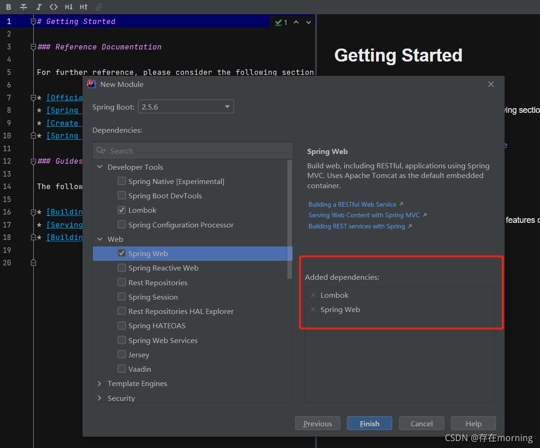Image resolution: width=540 pixels, height=448 pixels.
Task: Expand the Security category
Action: (100, 398)
